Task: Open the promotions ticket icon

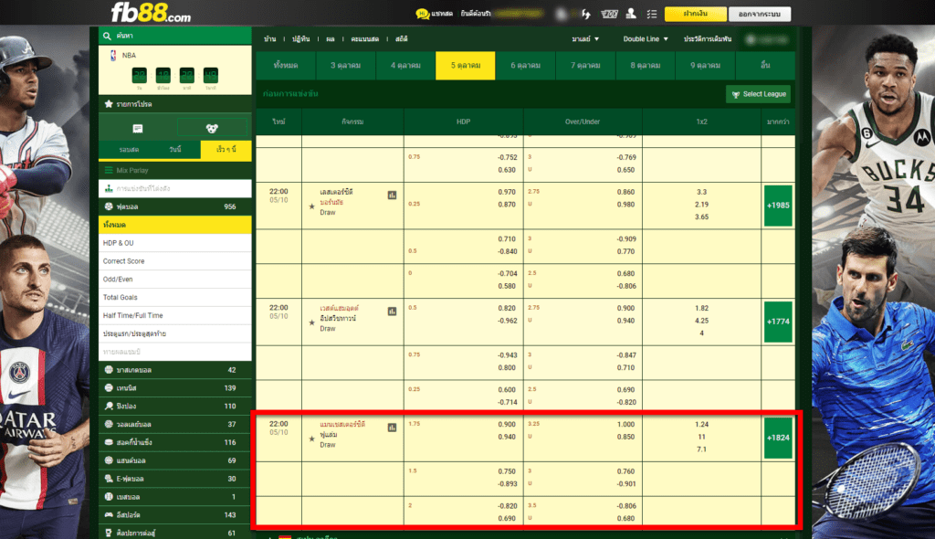Action: coord(609,14)
